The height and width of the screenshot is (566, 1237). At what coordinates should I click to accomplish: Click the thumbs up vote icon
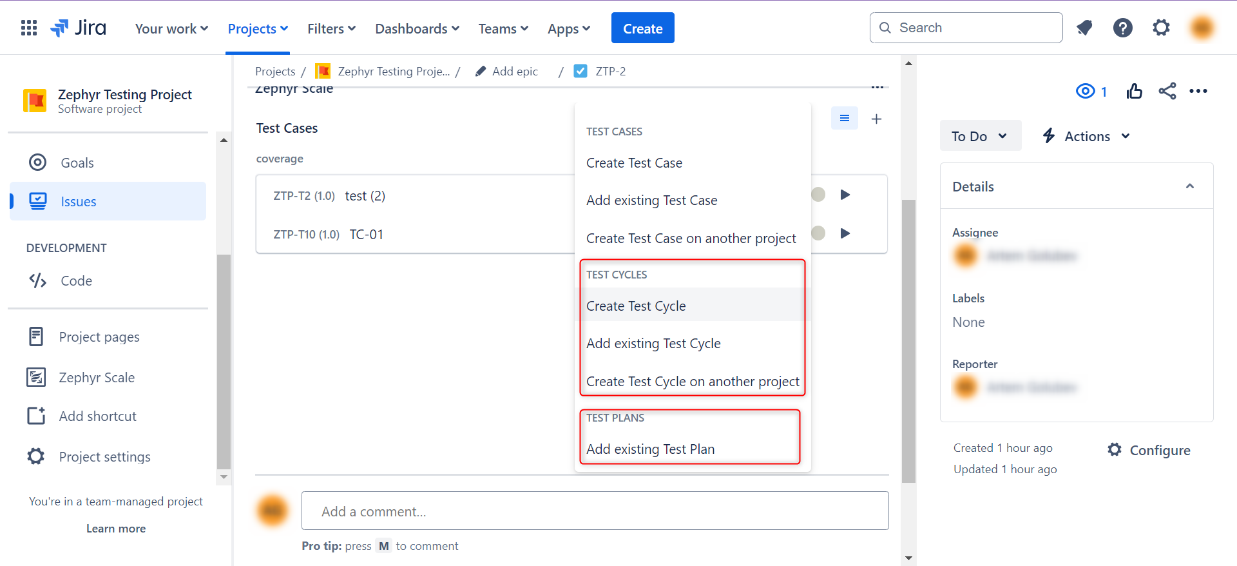coord(1134,92)
